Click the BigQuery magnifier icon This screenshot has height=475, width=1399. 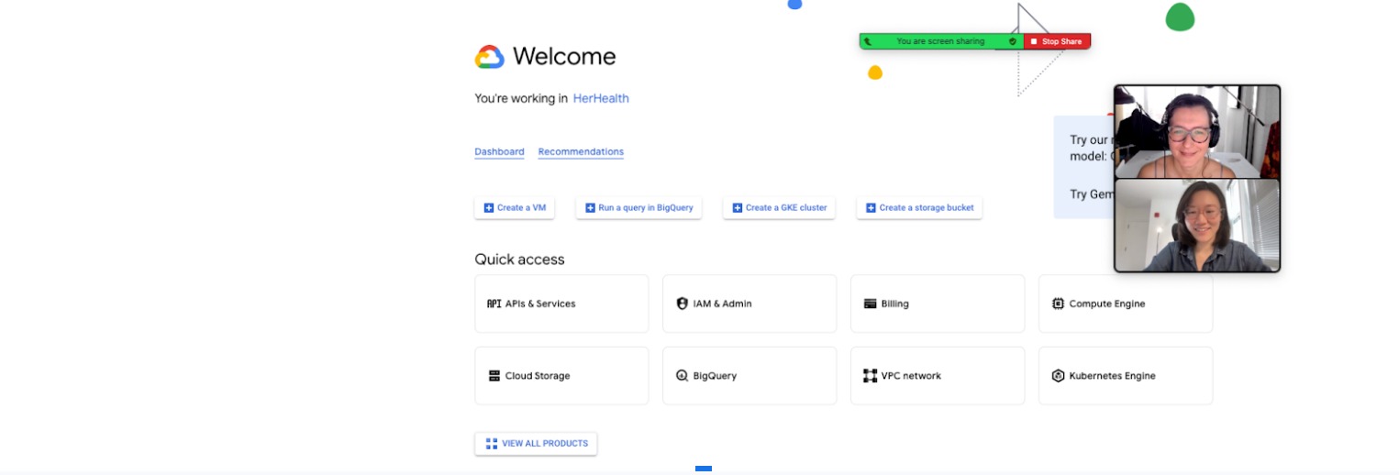pyautogui.click(x=682, y=376)
